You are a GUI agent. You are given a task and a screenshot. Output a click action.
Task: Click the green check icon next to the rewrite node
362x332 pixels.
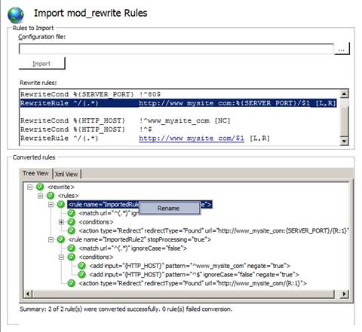click(40, 187)
